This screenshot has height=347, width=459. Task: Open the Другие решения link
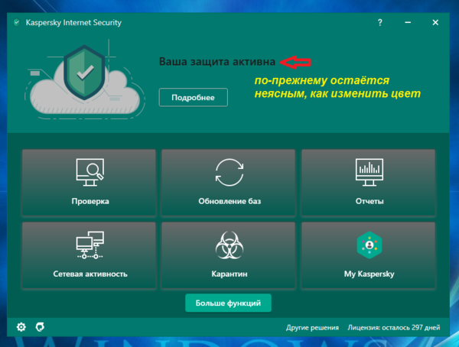(312, 328)
